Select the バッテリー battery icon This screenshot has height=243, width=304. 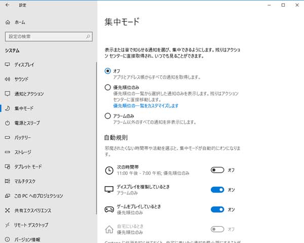(x=8, y=137)
